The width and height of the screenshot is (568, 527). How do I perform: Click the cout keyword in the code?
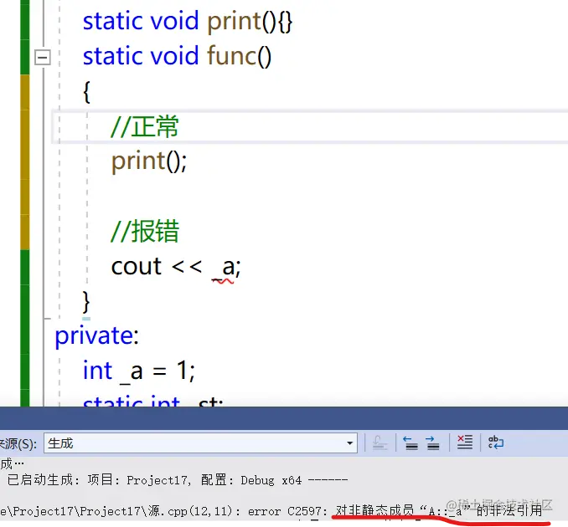pyautogui.click(x=137, y=267)
